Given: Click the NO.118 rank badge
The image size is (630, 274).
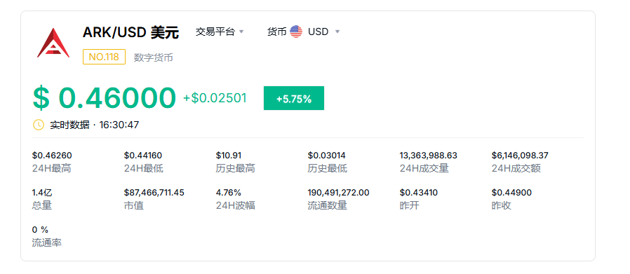Looking at the screenshot, I should [x=104, y=57].
